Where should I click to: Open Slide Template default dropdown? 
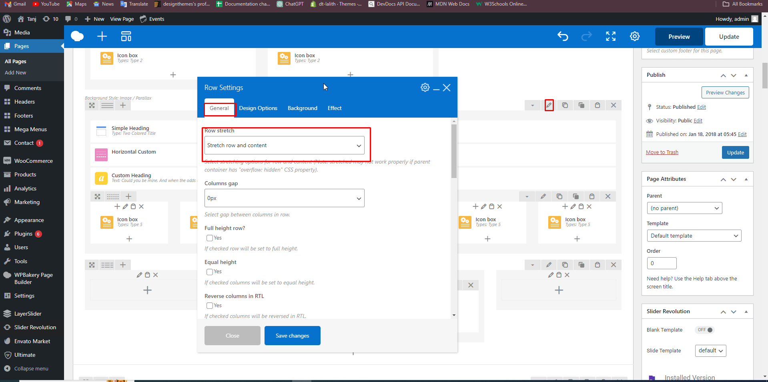(710, 351)
